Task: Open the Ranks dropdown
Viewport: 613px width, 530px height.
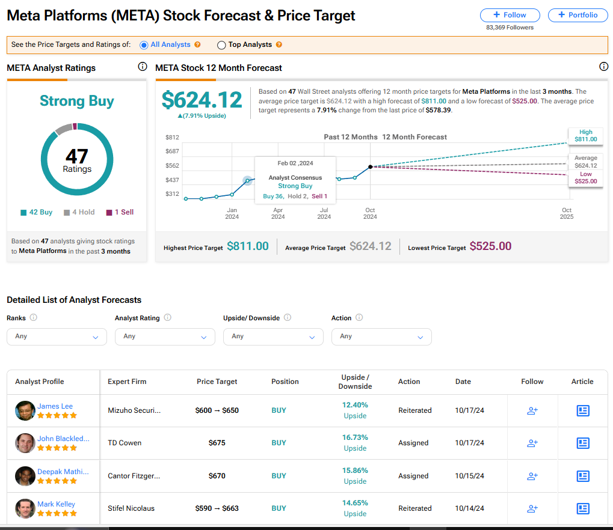Action: click(x=57, y=337)
